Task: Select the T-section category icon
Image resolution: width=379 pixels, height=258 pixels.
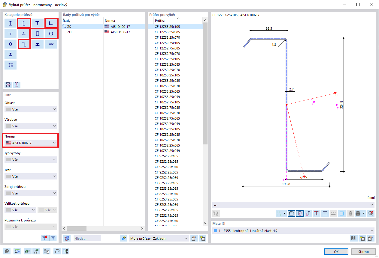Action: pyautogui.click(x=37, y=23)
